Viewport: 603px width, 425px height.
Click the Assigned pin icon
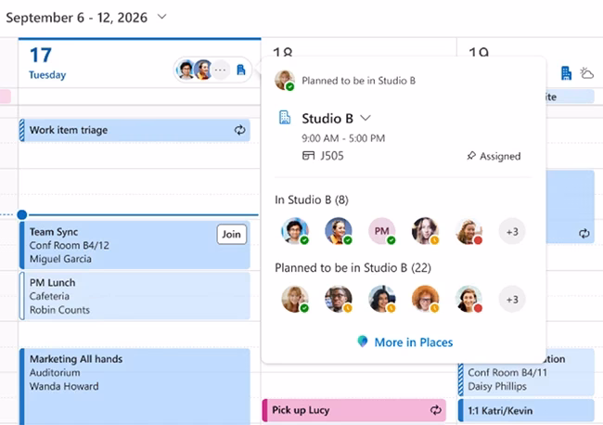[x=471, y=155]
